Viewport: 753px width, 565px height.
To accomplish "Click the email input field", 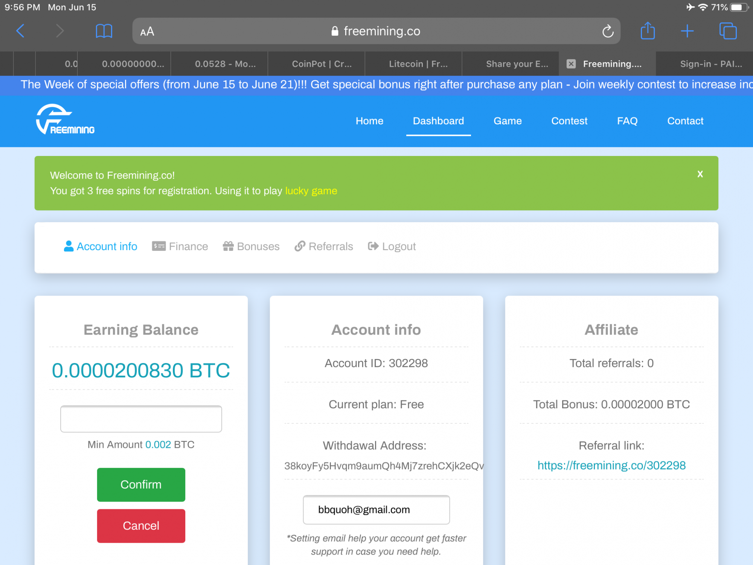I will (376, 510).
